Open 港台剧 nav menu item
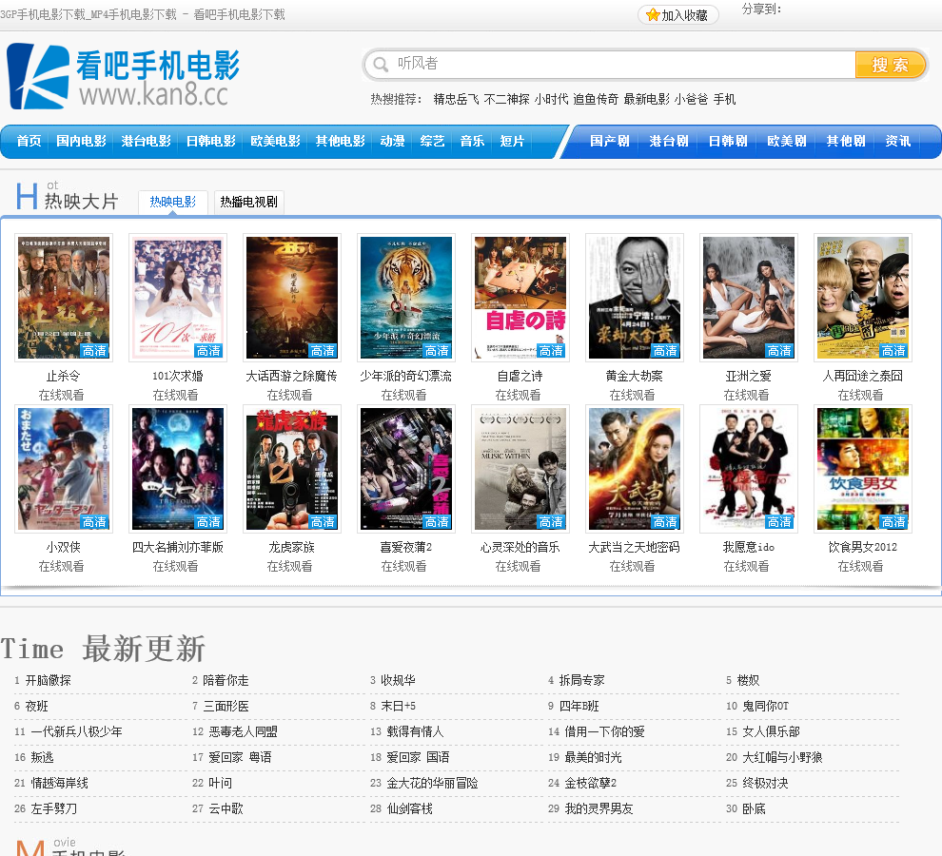Viewport: 942px width, 856px height. 669,141
